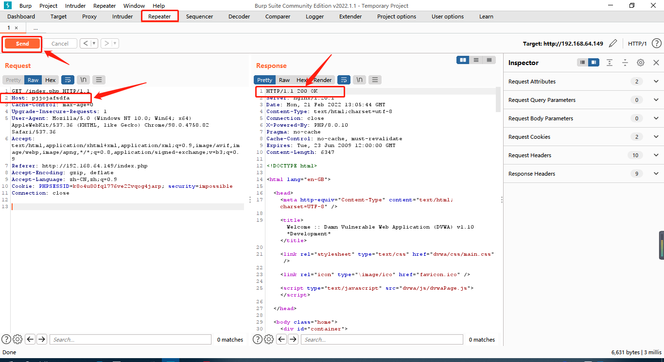Edit the target with the pencil icon
Screen dimensions: 664x362
click(613, 44)
